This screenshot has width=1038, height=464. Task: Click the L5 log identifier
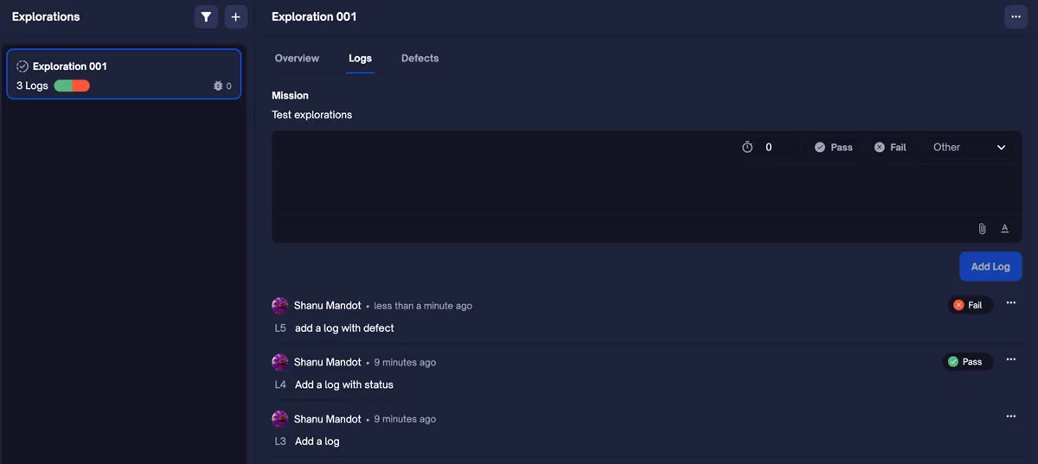pyautogui.click(x=280, y=328)
